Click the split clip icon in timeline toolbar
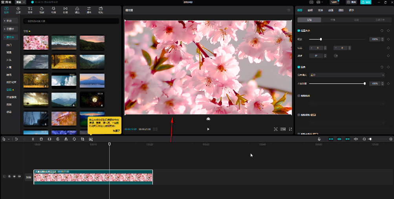394x199 pixels. click(x=33, y=139)
